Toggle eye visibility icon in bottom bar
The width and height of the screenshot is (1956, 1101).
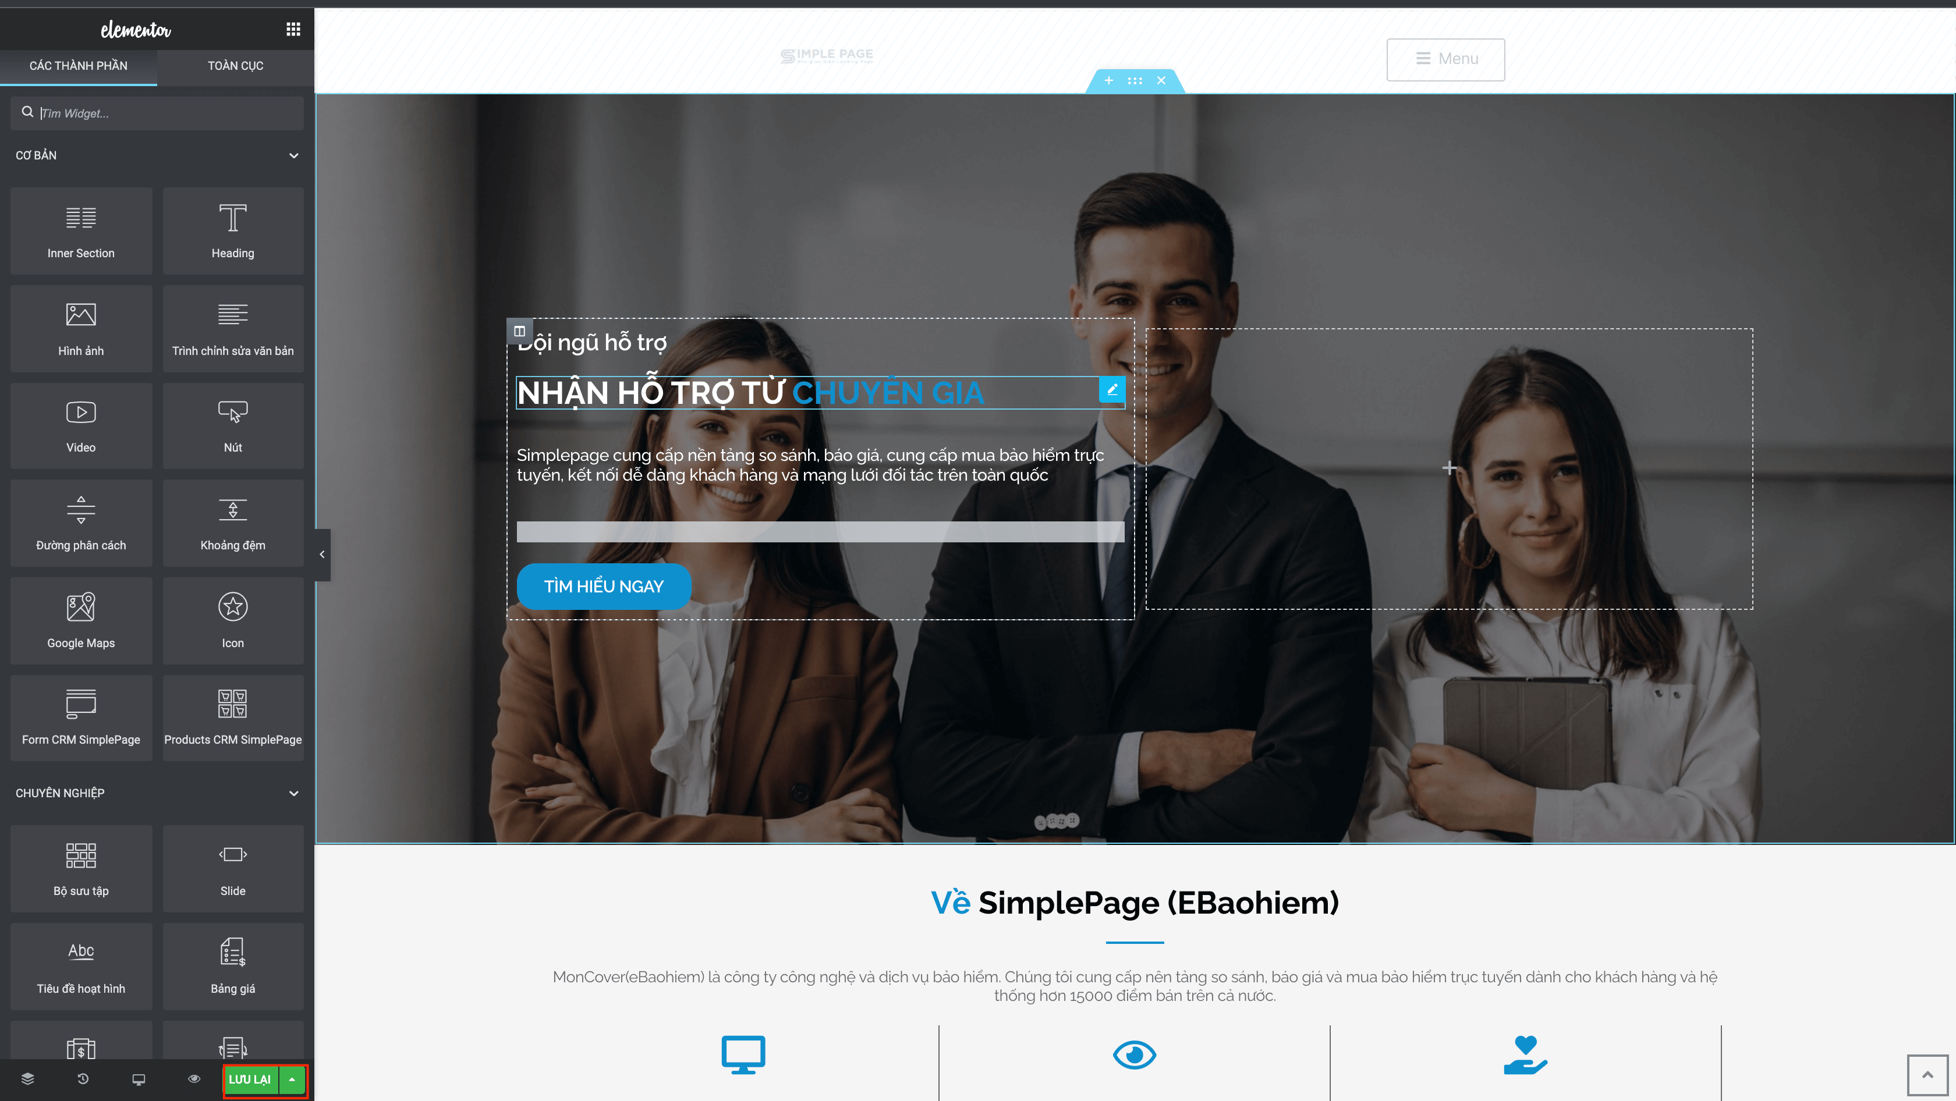click(192, 1079)
